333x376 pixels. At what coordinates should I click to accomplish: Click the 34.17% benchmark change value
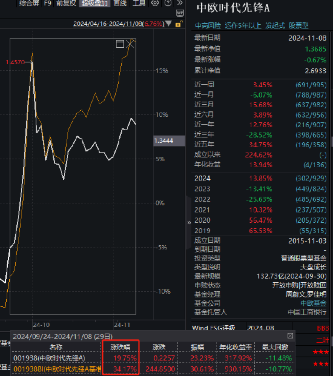[x=125, y=369]
